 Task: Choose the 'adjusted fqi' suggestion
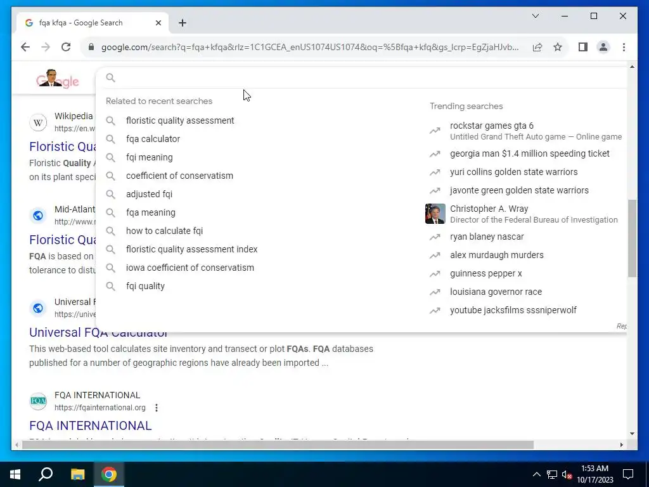tap(149, 194)
